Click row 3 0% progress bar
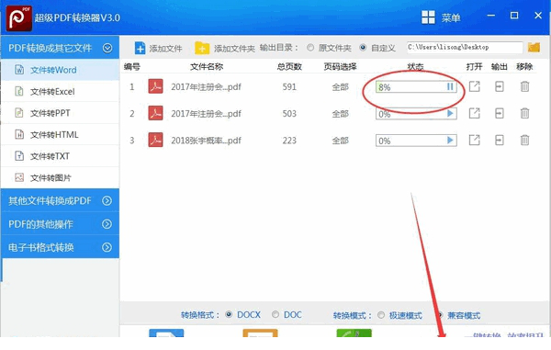 coord(416,141)
